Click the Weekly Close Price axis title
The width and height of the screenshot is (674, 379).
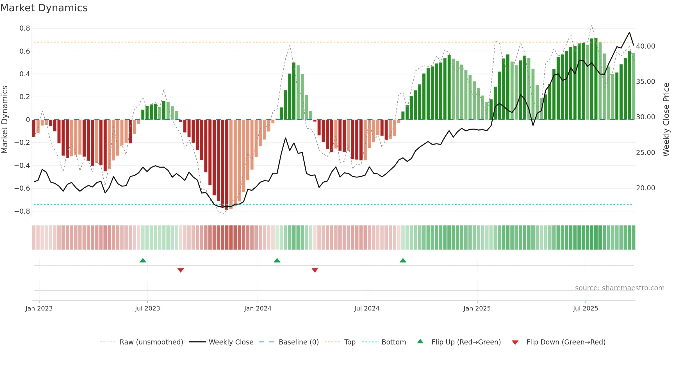(666, 120)
